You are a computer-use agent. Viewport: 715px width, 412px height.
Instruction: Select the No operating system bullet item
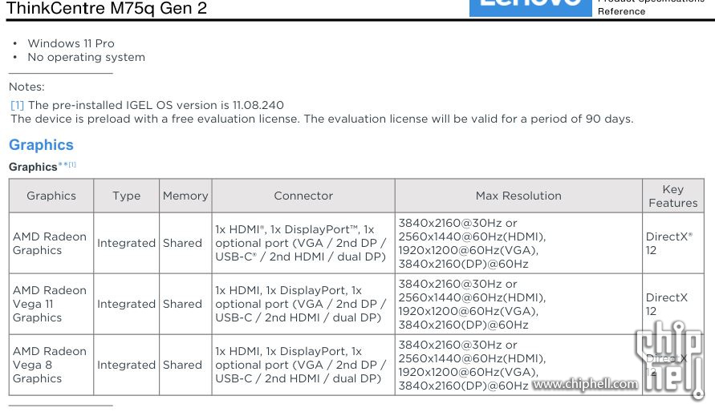pos(86,58)
